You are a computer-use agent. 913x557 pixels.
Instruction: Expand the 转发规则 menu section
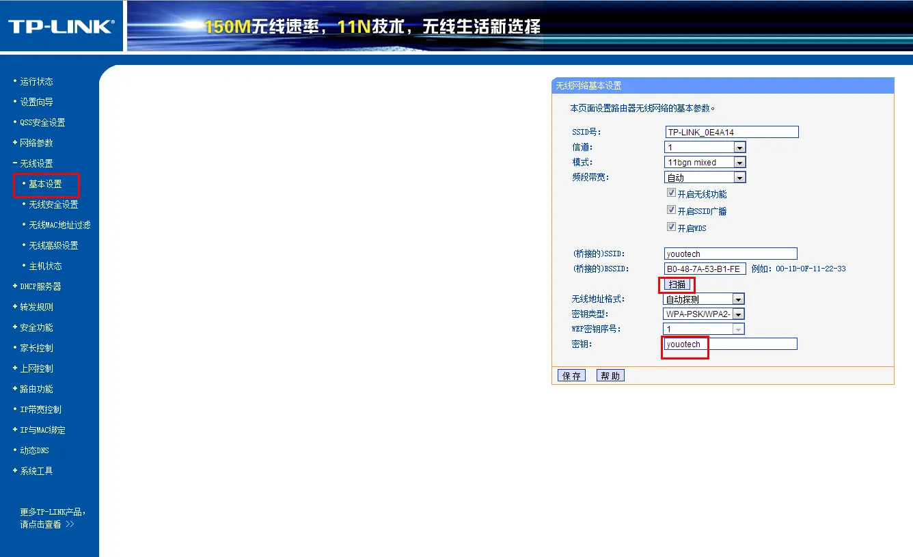coord(36,307)
